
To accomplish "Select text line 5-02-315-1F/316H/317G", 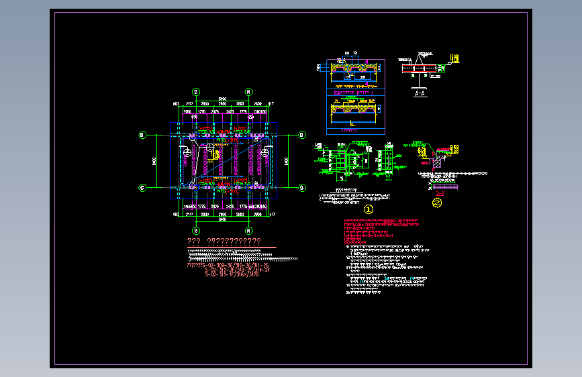I will [232, 274].
